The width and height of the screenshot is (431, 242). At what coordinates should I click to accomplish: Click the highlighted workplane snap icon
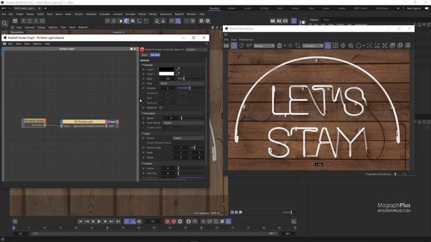pos(178,21)
